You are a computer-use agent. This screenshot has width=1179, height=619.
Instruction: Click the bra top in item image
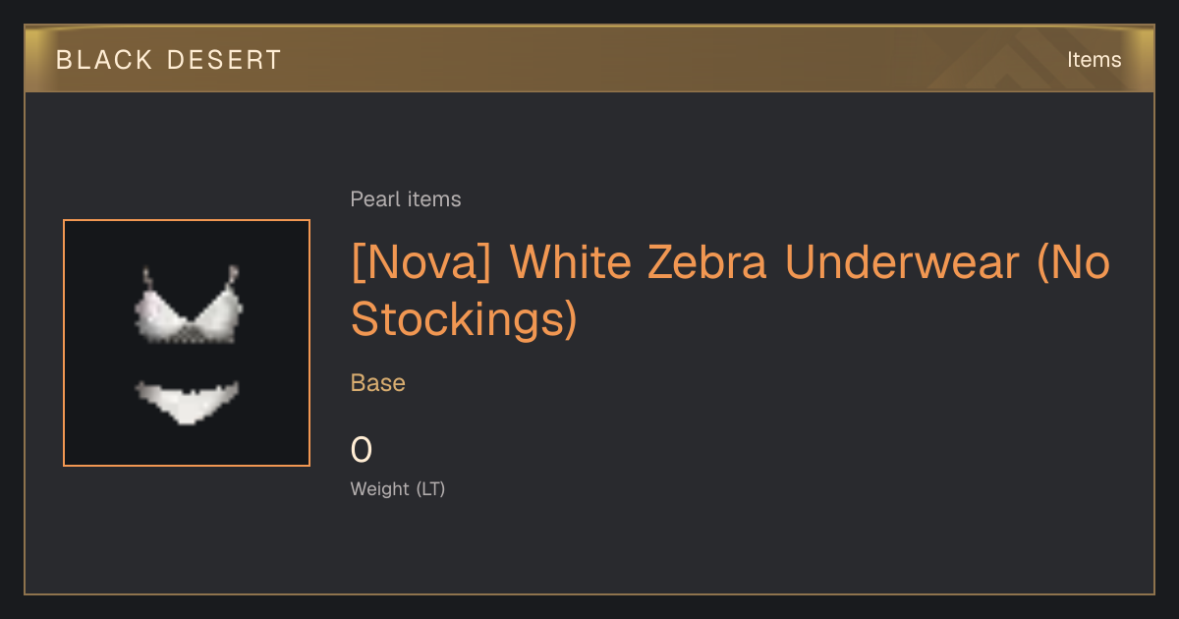pos(188,306)
